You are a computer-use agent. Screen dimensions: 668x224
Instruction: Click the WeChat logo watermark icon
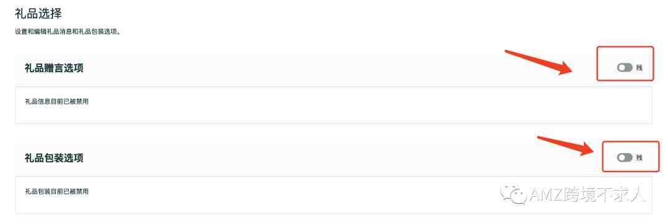tap(513, 195)
